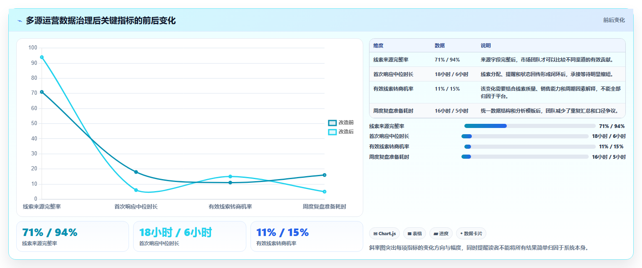Click table cell 线索来源完整率
The width and height of the screenshot is (642, 268).
[391, 60]
